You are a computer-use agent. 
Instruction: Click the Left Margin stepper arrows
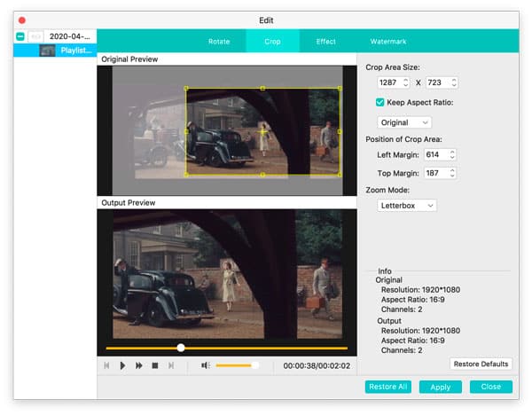(x=452, y=154)
